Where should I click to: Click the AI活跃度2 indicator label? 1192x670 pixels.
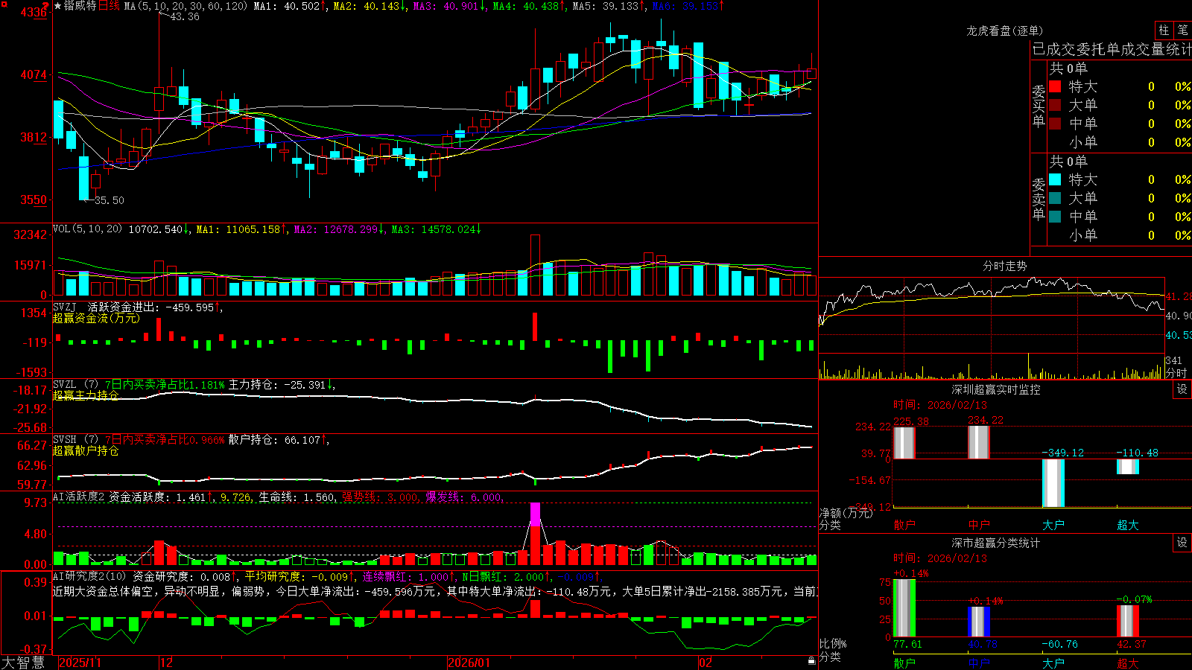click(79, 497)
